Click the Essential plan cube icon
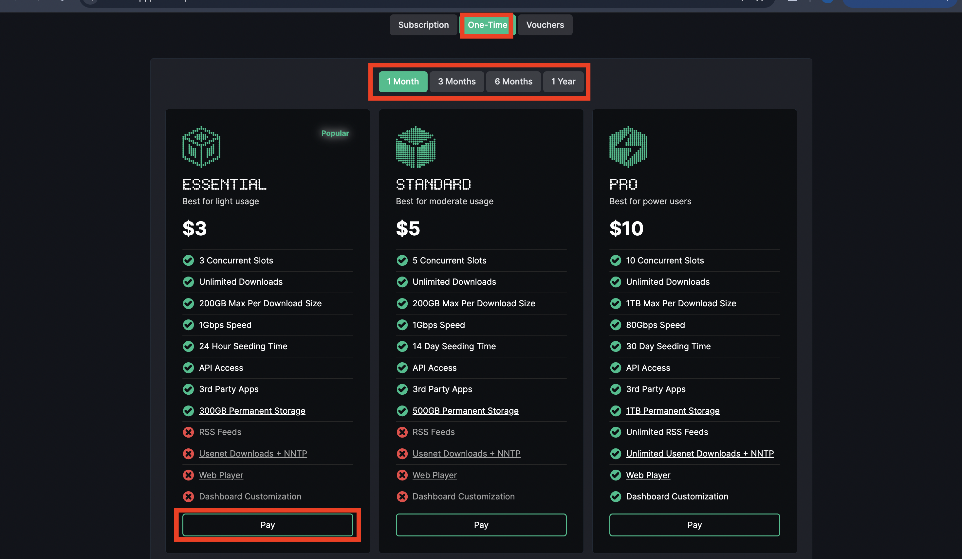Image resolution: width=962 pixels, height=559 pixels. [201, 147]
